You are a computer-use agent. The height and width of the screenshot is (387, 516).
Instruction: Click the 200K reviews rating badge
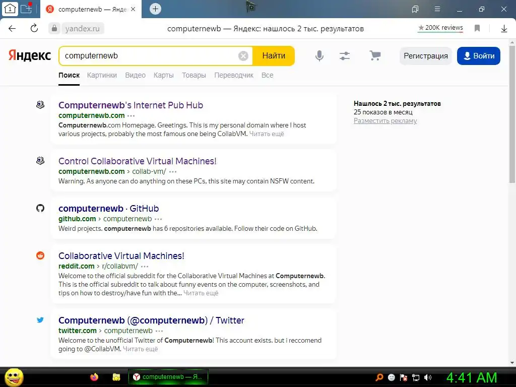(440, 28)
